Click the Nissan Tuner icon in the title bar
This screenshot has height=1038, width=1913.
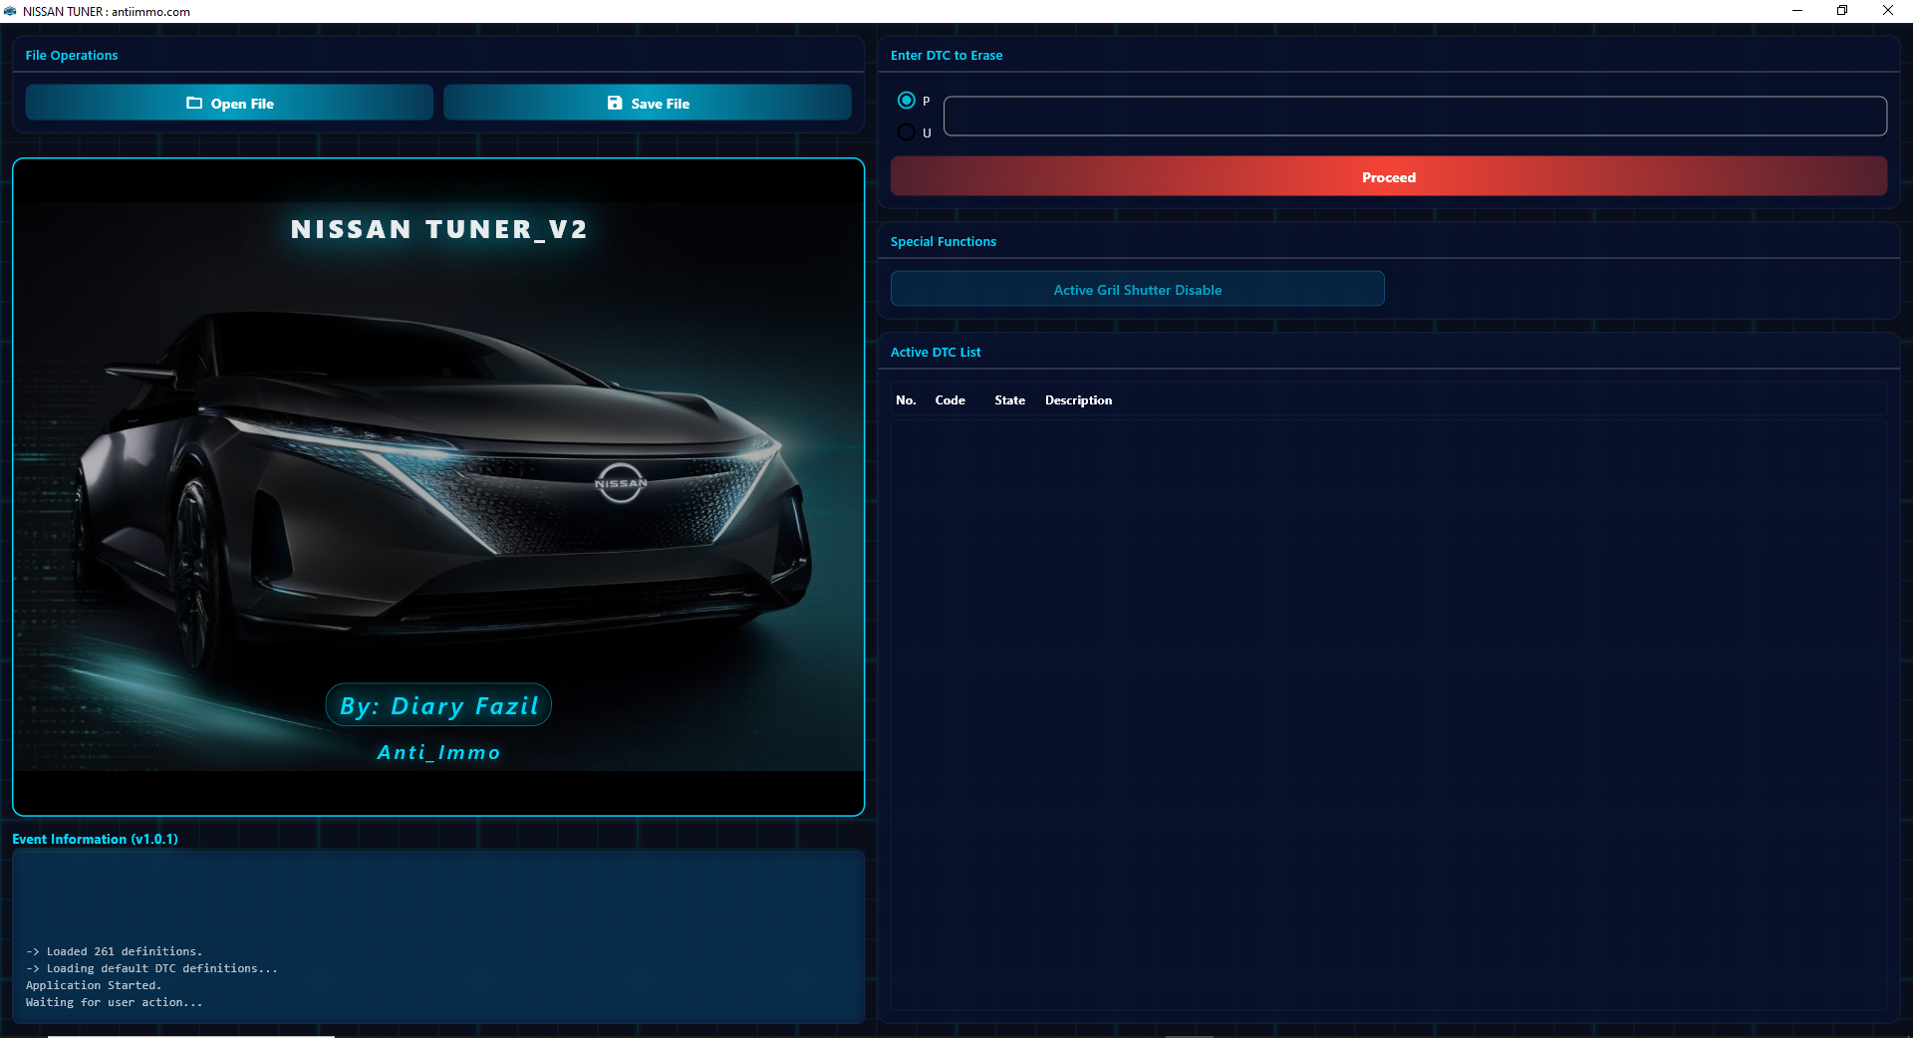point(10,11)
